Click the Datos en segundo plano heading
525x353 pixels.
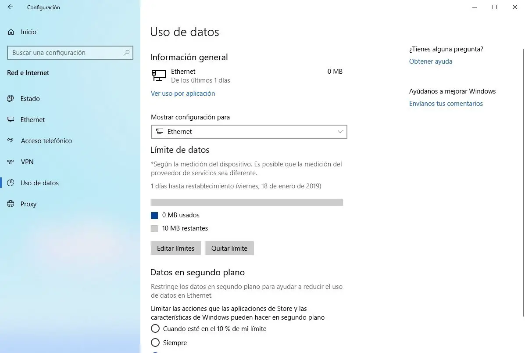[x=197, y=272]
